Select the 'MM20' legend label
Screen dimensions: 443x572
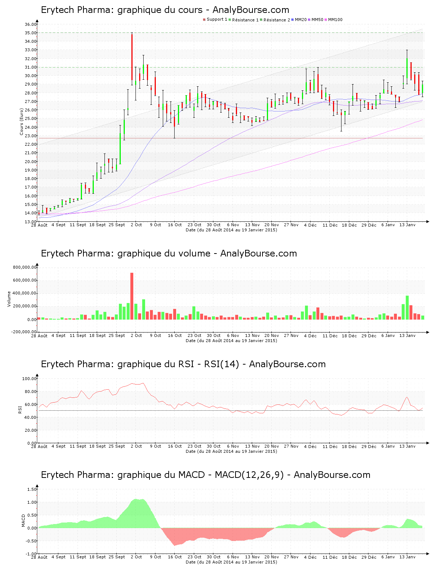pyautogui.click(x=301, y=20)
